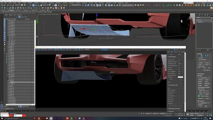Click the Pin Stack icon under modifier stack
This screenshot has width=213, height=120.
coord(197,50)
